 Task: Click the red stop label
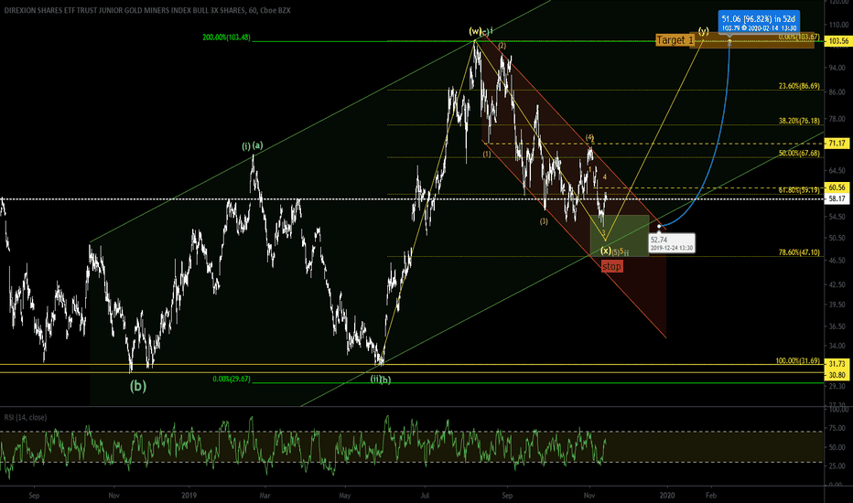(x=611, y=266)
